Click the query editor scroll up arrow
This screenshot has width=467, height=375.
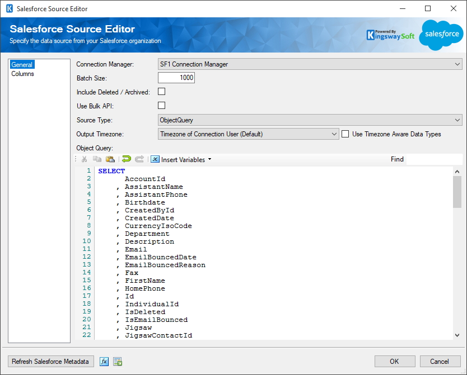pos(457,172)
